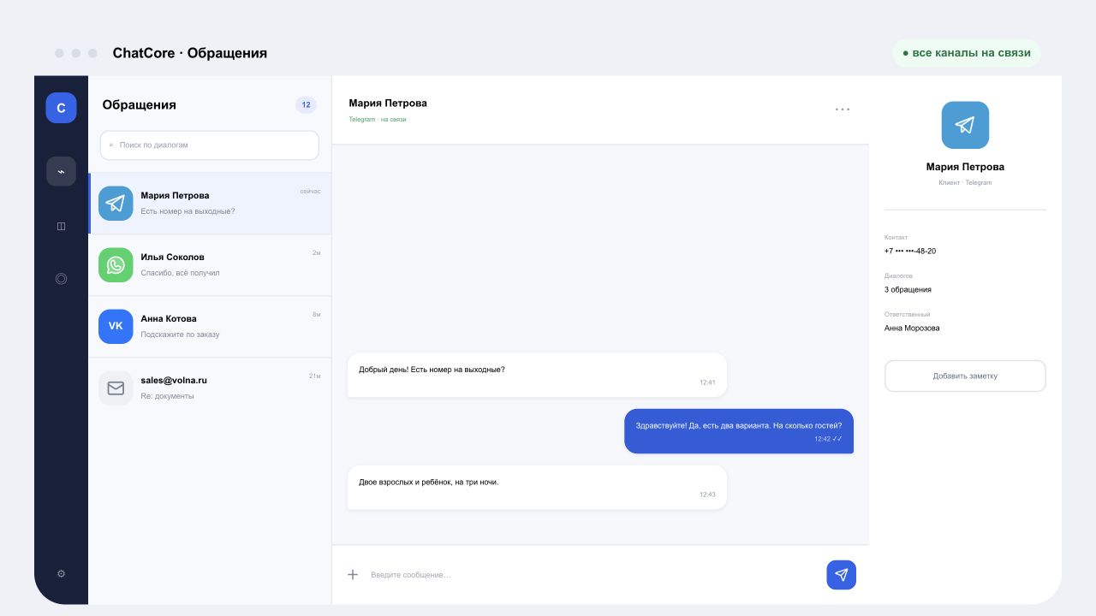Click the "12:41" message time
This screenshot has width=1096, height=616.
pos(707,382)
